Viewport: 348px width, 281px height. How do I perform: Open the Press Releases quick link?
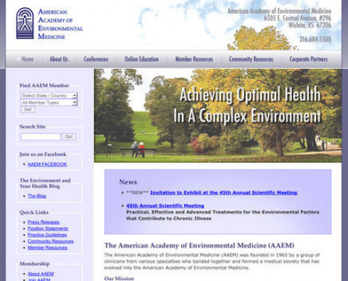43,222
